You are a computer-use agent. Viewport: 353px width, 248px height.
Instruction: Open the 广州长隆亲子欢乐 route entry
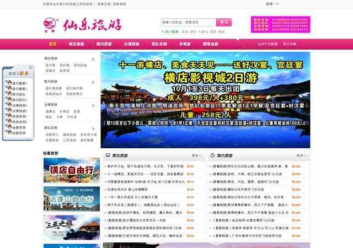coord(247,236)
